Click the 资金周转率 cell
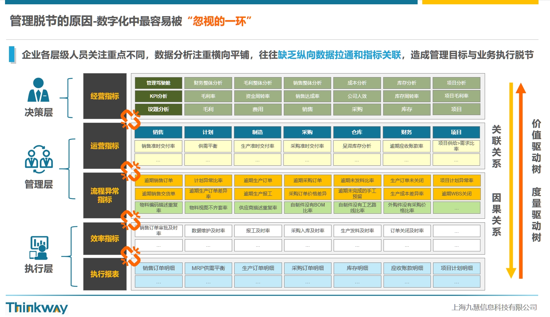The height and width of the screenshot is (317, 550). click(x=258, y=96)
